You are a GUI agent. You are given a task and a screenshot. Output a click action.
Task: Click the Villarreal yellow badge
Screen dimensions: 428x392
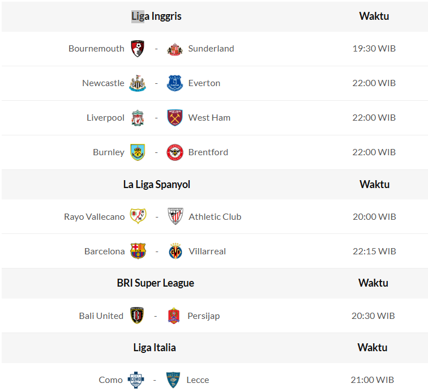tap(176, 251)
